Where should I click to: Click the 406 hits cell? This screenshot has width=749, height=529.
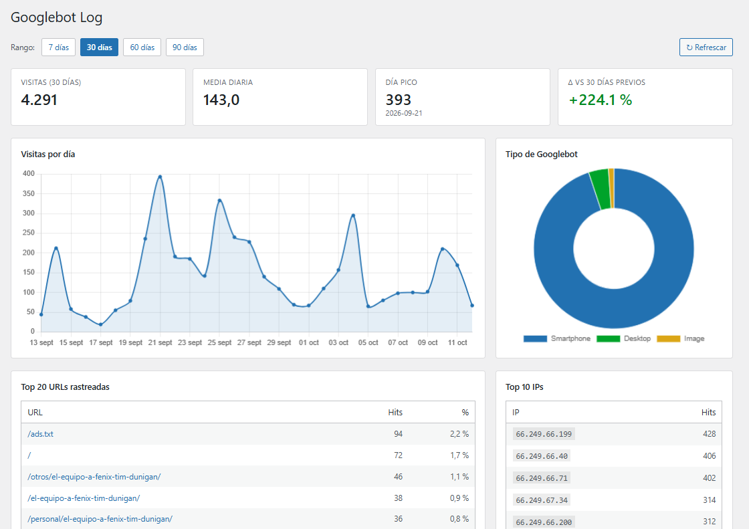(x=710, y=456)
